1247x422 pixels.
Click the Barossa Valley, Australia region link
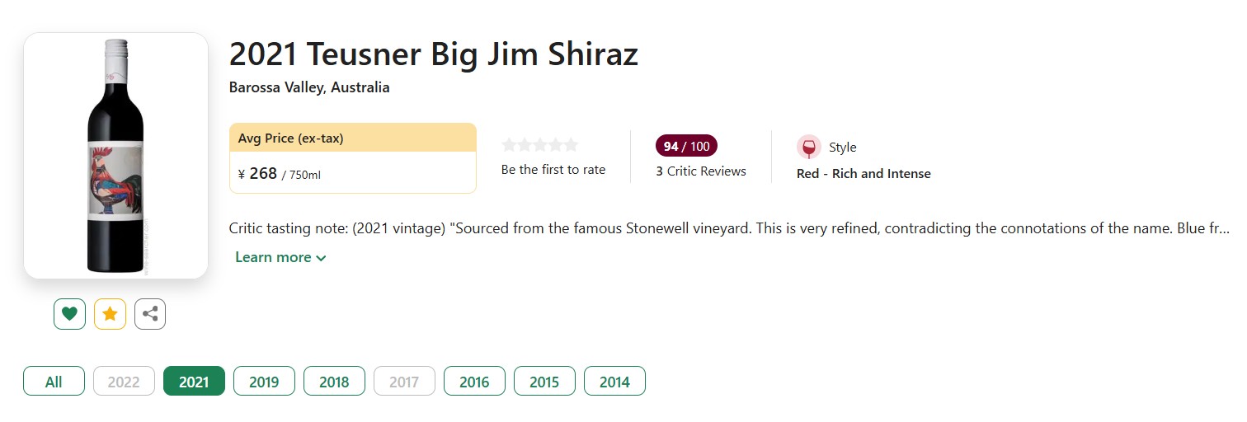[309, 87]
